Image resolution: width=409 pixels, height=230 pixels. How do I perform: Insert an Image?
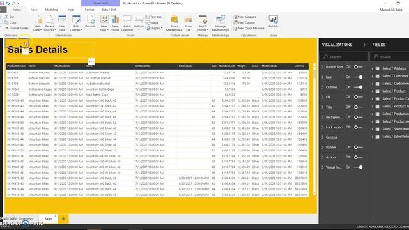point(152,22)
